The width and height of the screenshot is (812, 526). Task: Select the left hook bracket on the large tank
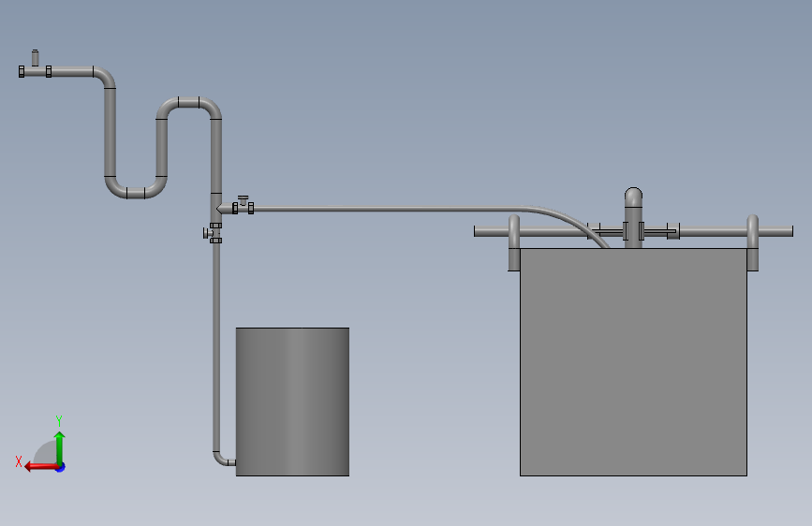point(514,242)
